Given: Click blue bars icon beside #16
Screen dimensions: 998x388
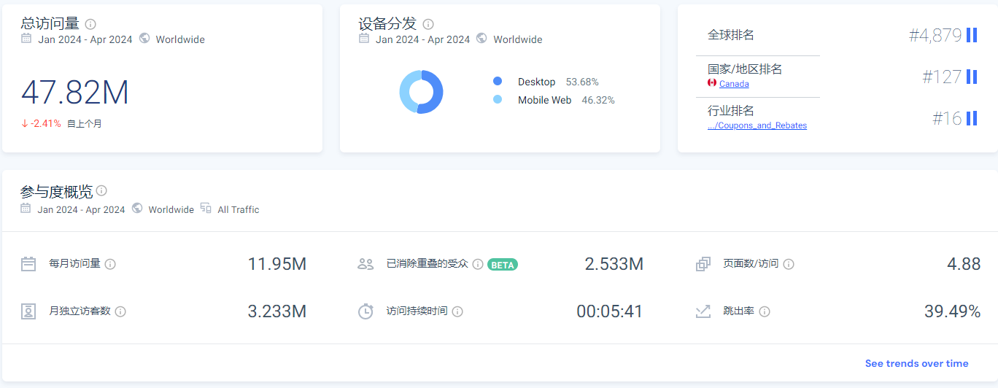Looking at the screenshot, I should point(972,118).
